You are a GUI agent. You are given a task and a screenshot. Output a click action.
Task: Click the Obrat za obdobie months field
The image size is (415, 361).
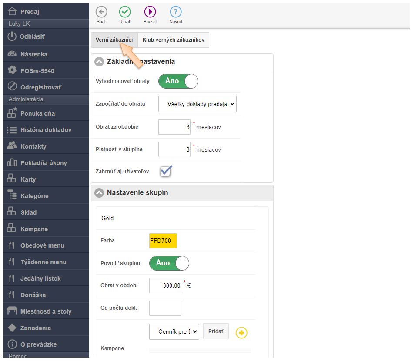point(174,127)
